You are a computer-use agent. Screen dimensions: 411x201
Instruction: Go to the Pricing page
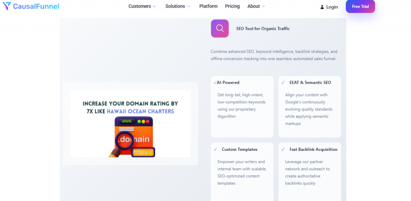pos(232,6)
